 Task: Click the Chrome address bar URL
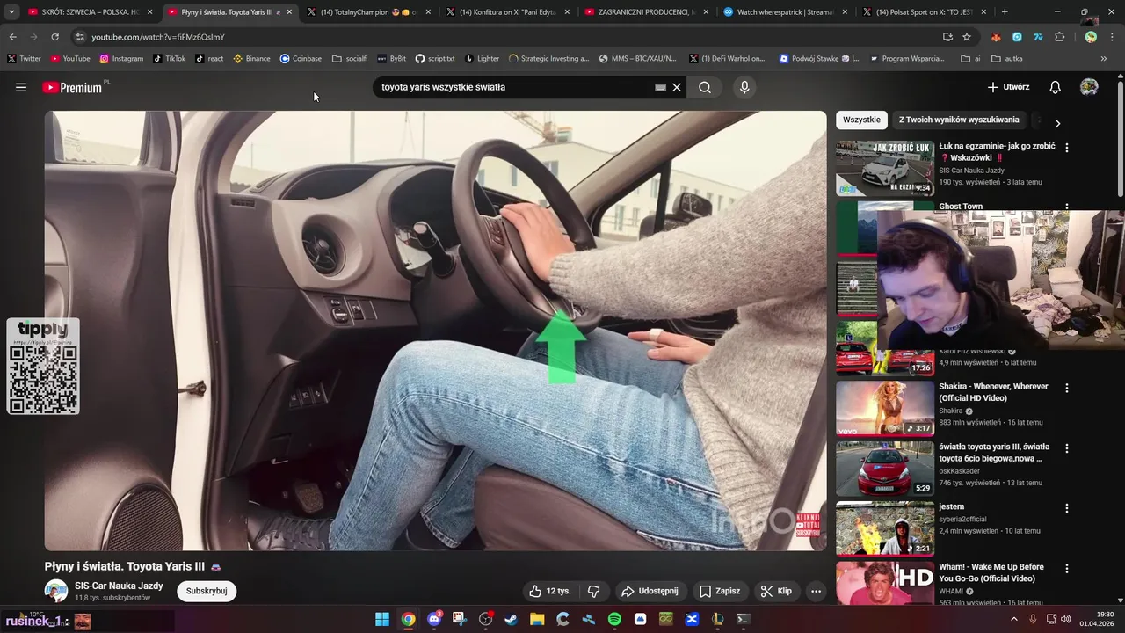click(x=158, y=37)
